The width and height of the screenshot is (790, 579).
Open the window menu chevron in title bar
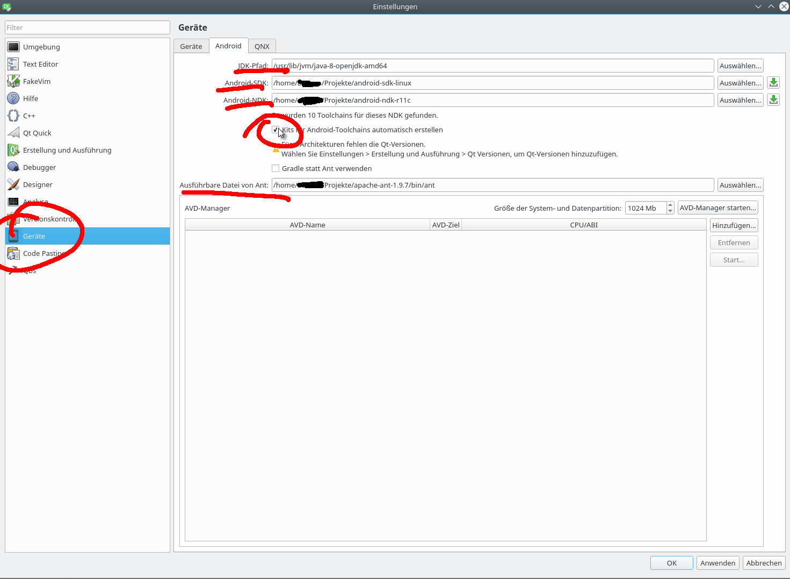[758, 6]
